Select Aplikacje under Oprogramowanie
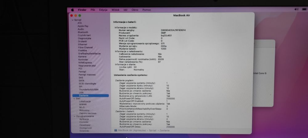Viewport: 308px width, 138px height. click(84, 119)
